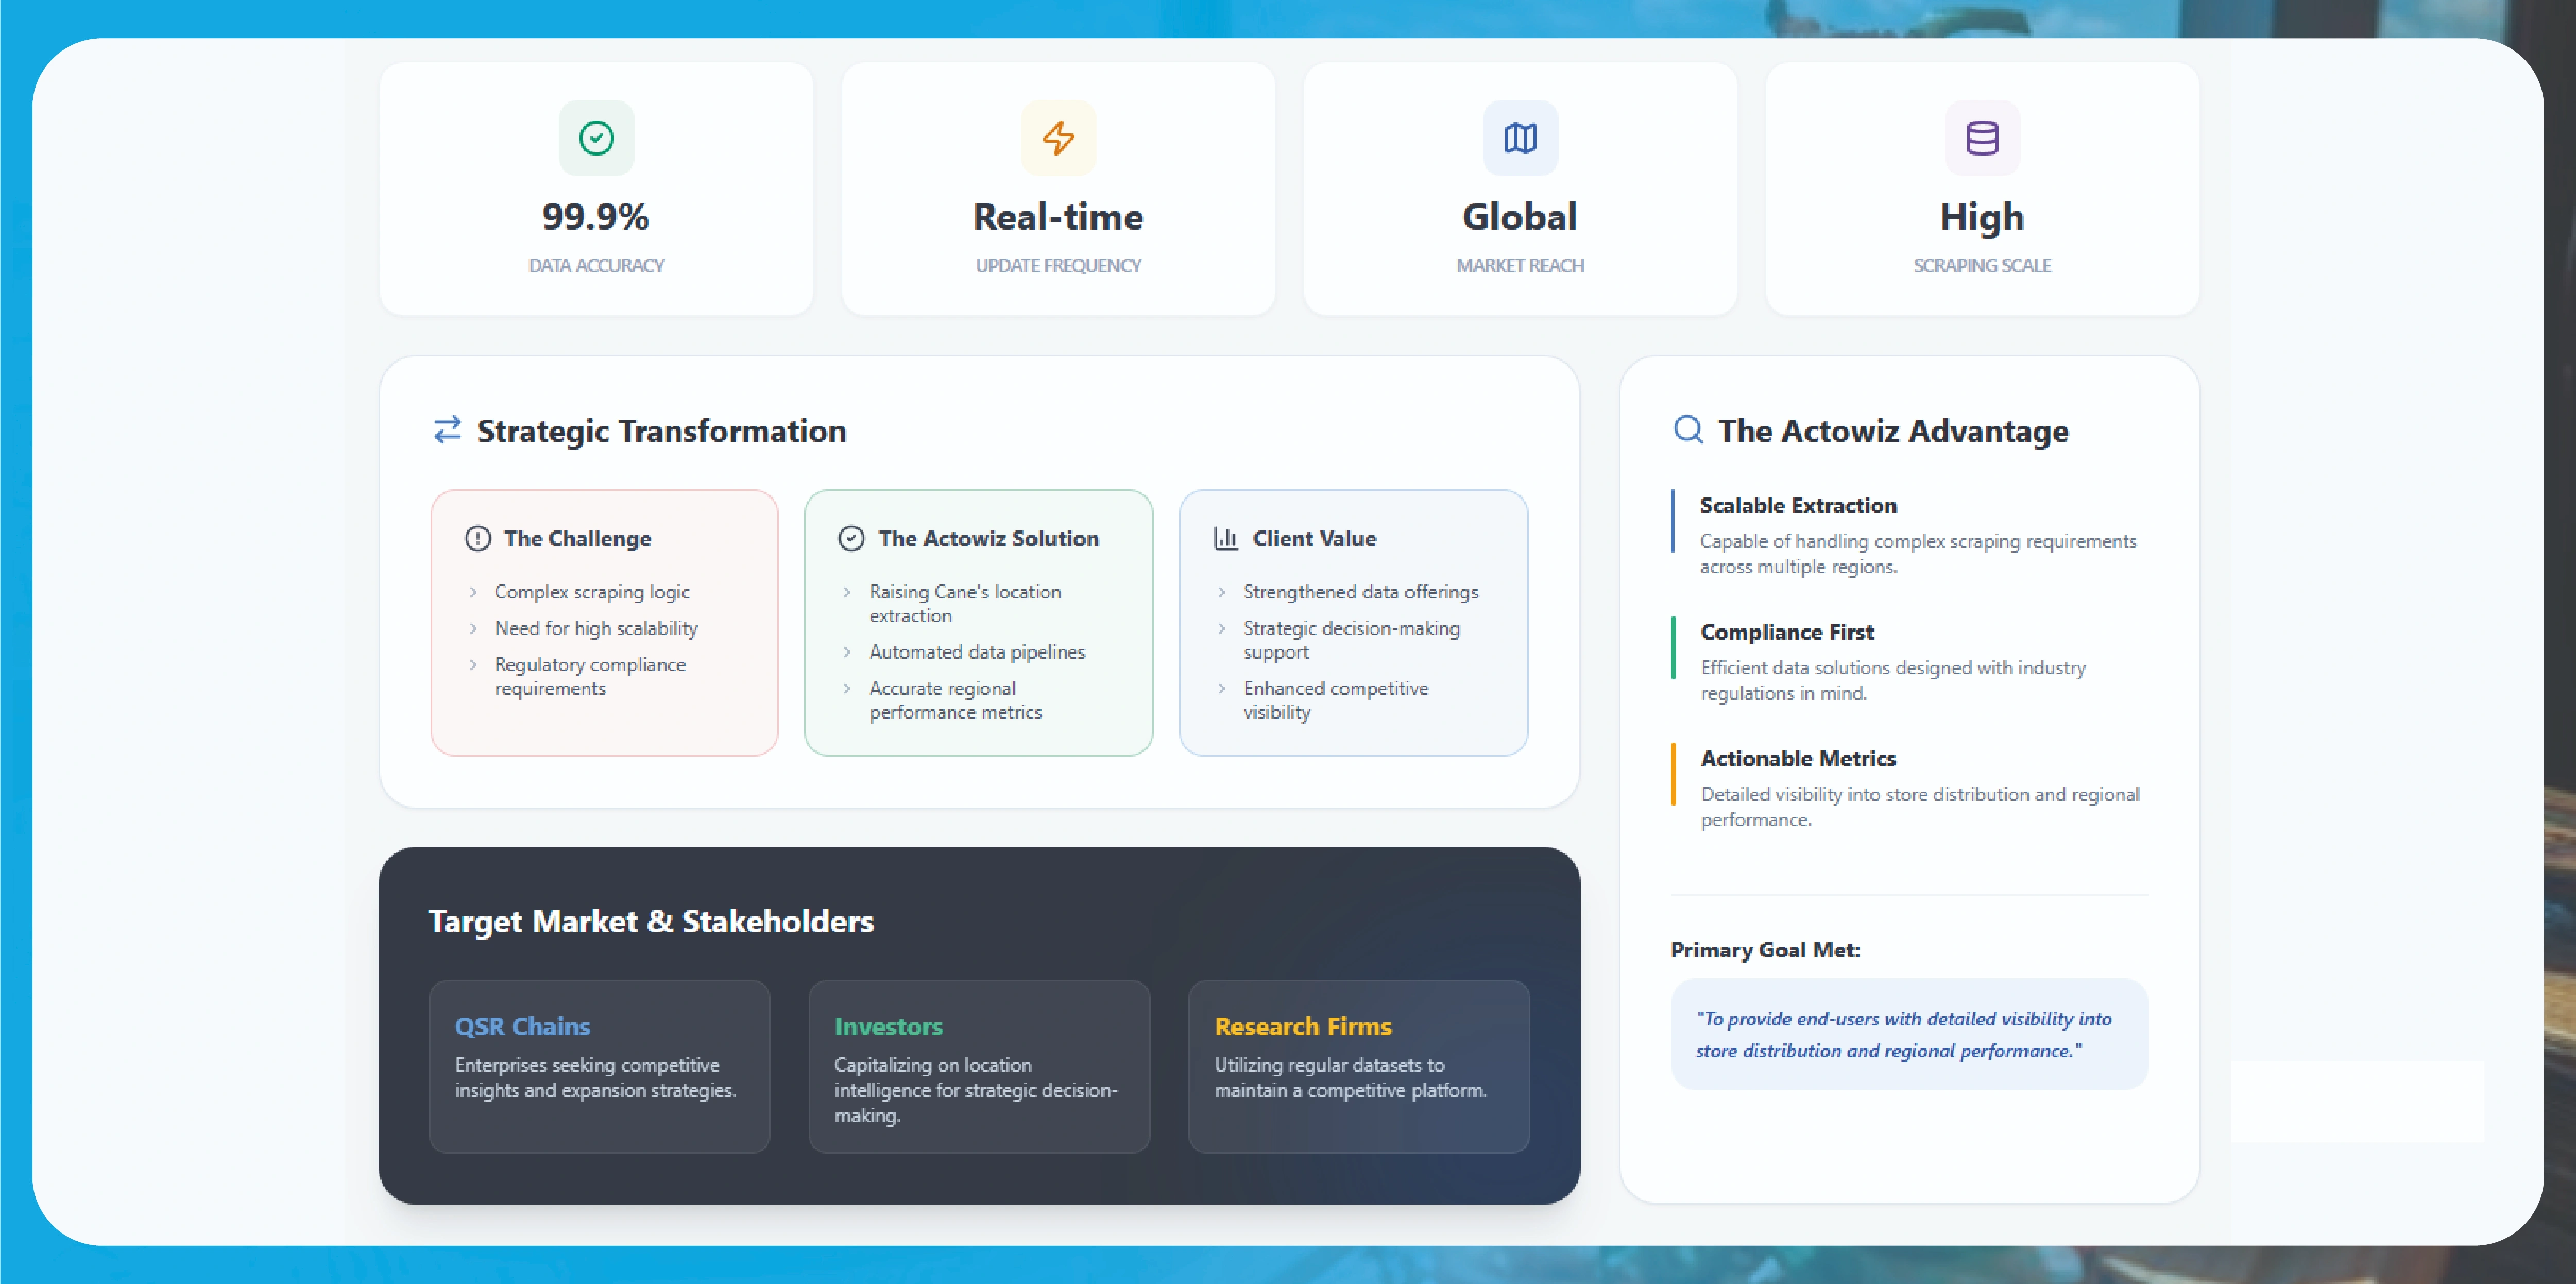2576x1284 pixels.
Task: Click the SCRAPING SCALE label
Action: 1982,266
